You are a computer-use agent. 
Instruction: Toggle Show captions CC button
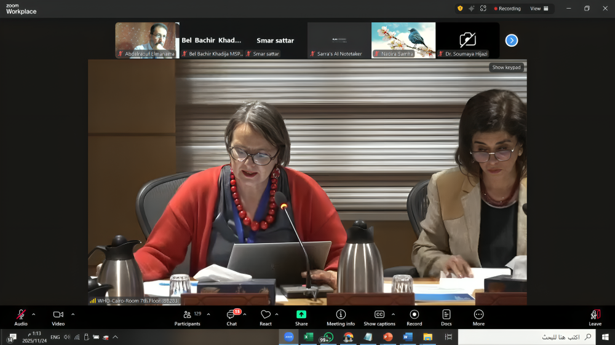(x=379, y=317)
